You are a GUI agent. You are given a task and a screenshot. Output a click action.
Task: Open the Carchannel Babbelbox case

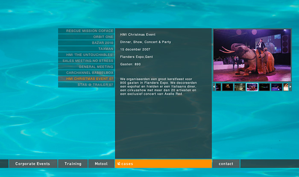[86, 73]
